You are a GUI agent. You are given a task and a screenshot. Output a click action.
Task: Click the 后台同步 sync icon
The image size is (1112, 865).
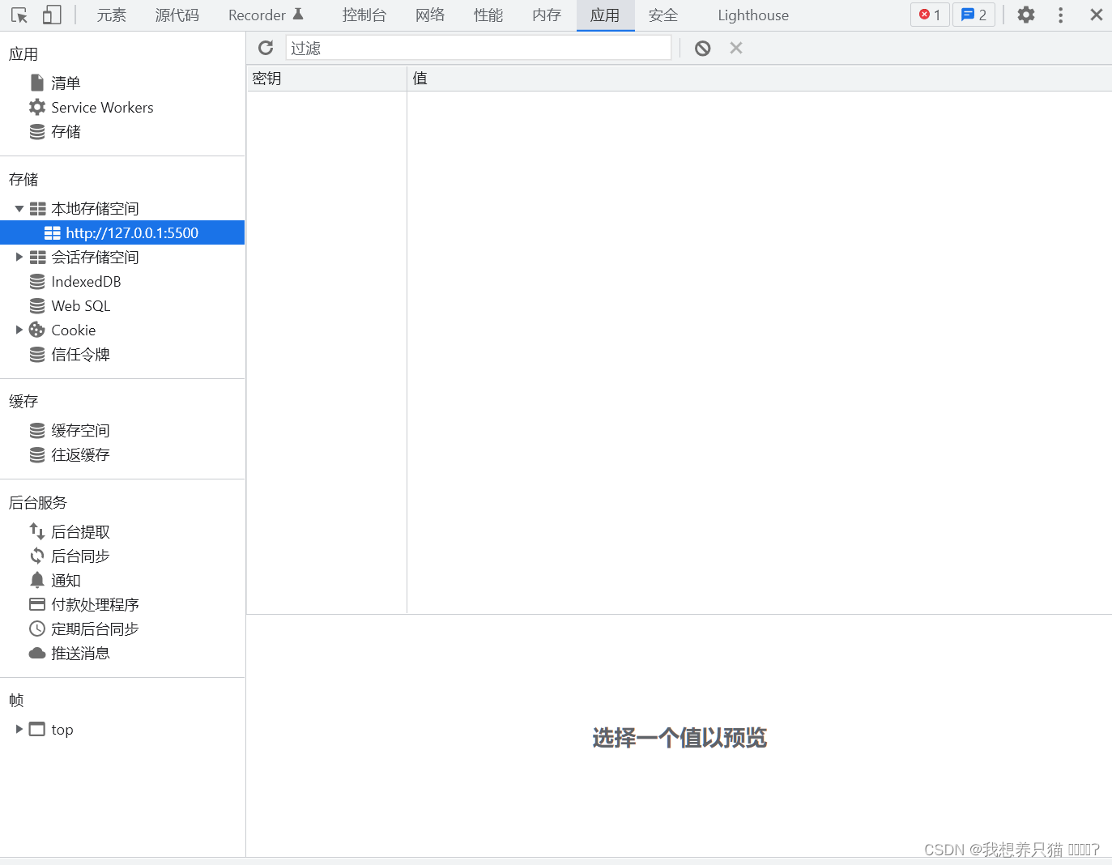coord(37,556)
